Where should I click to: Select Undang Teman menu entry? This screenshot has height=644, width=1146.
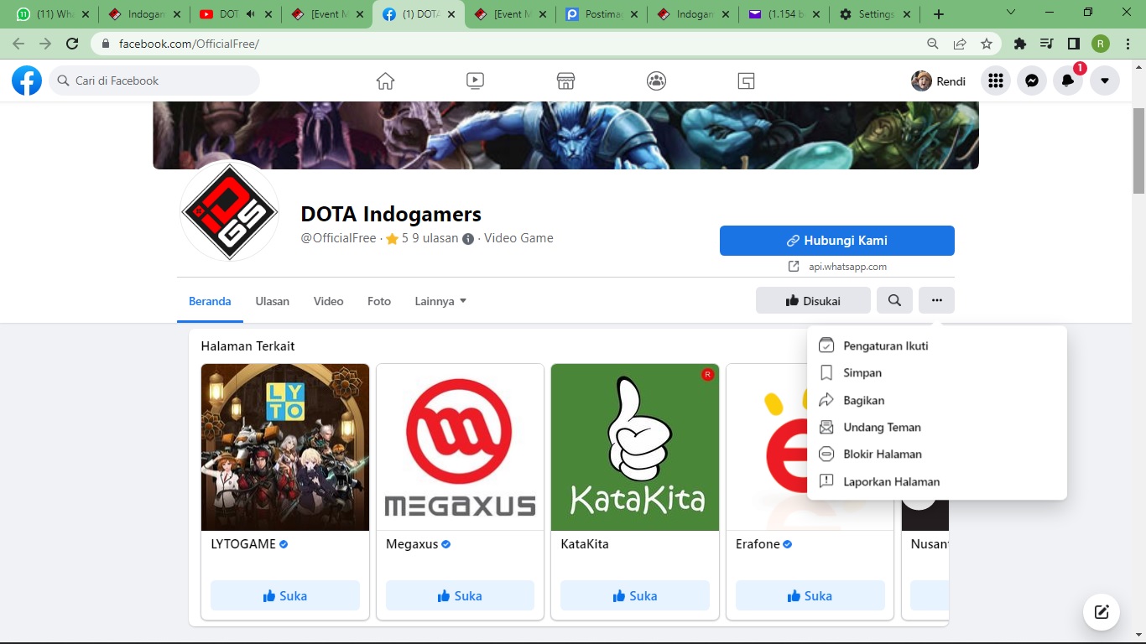[x=937, y=428]
